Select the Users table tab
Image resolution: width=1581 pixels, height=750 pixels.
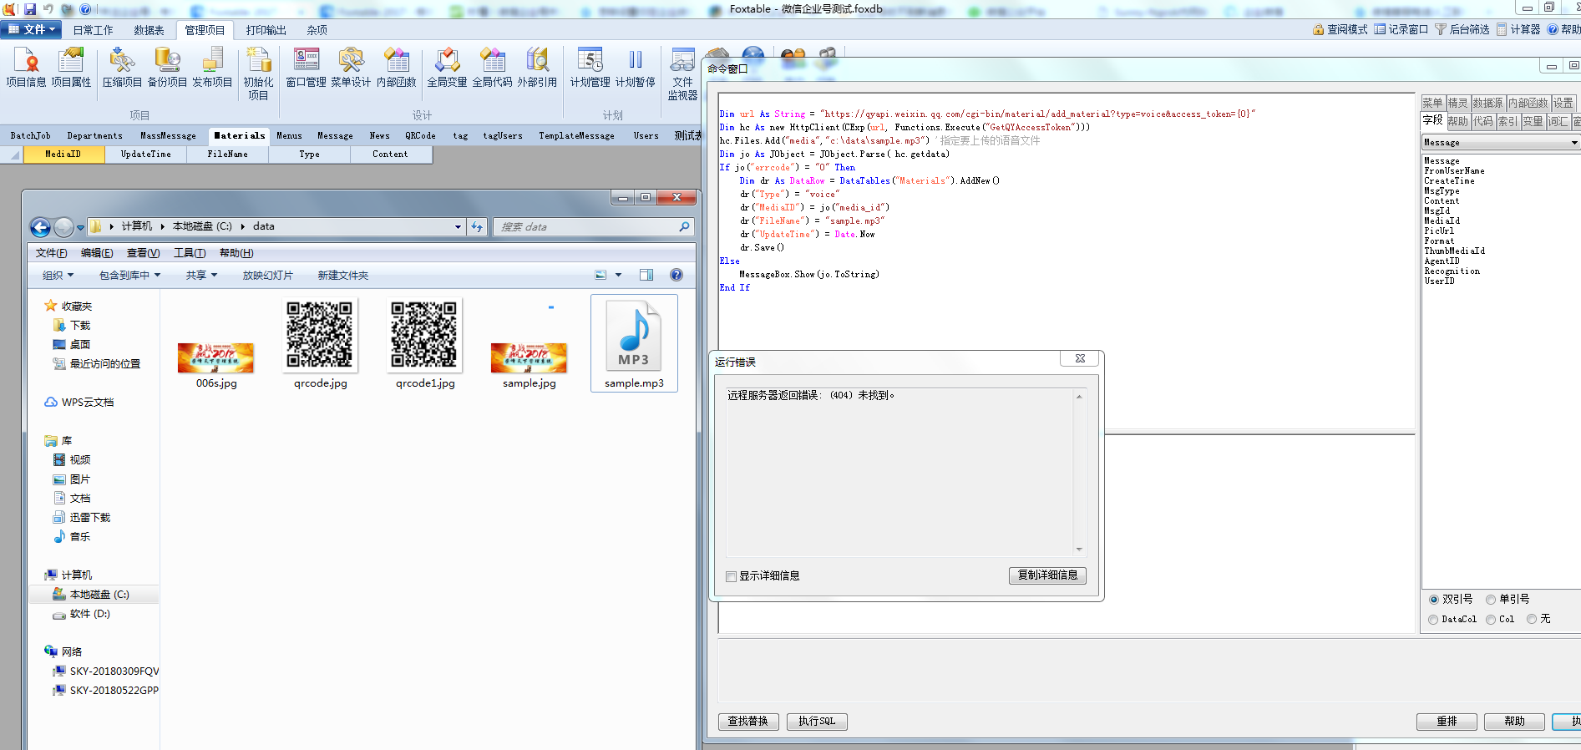[x=646, y=135]
